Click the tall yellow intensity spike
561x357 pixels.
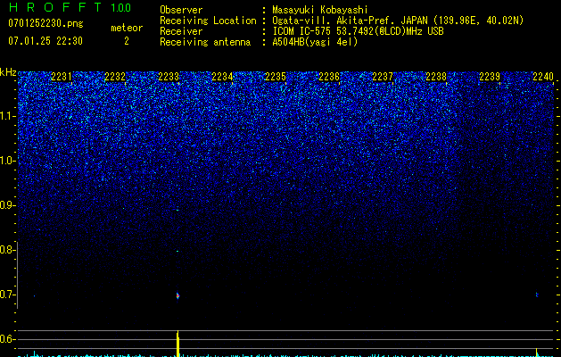[177, 344]
